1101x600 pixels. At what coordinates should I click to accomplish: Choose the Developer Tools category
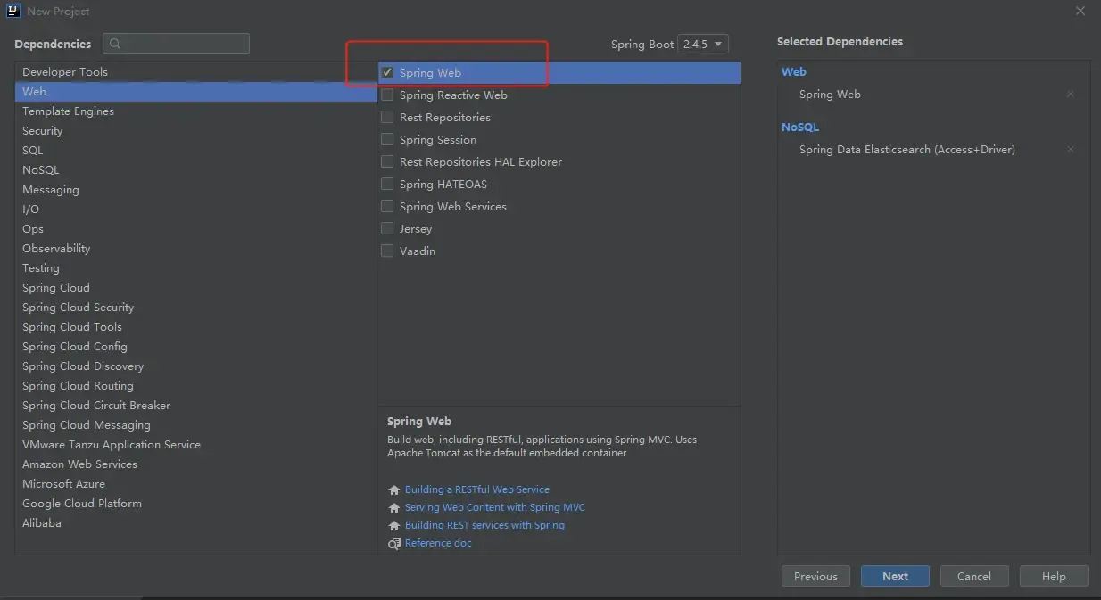(65, 72)
